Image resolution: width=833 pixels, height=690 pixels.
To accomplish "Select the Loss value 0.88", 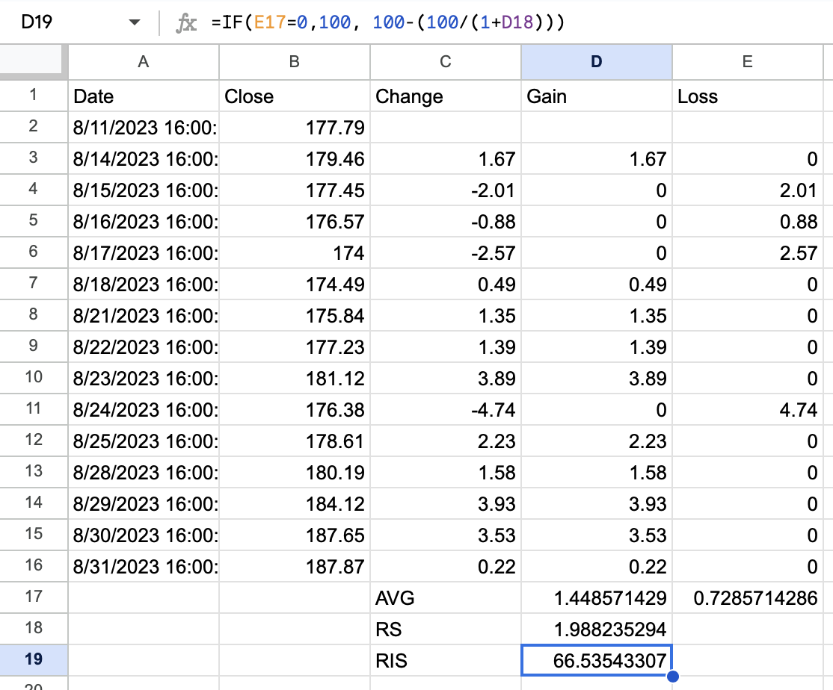I will pos(747,221).
